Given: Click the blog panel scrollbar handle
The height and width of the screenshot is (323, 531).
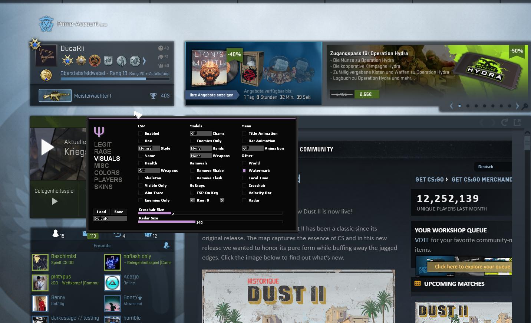Looking at the screenshot, I should pyautogui.click(x=527, y=143).
